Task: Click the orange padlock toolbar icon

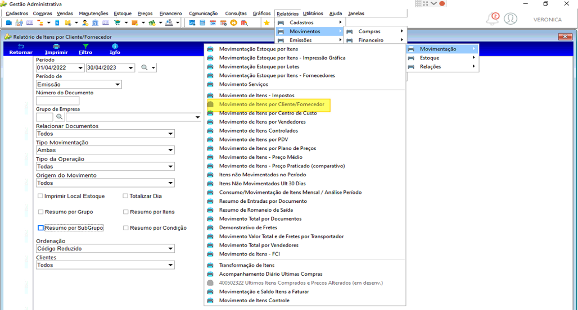Action: [x=234, y=23]
